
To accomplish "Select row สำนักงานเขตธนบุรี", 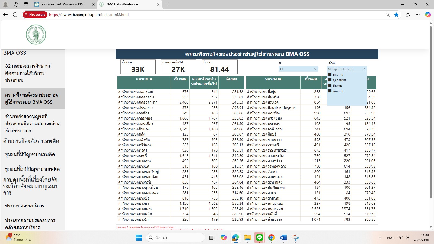I will (x=181, y=156).
